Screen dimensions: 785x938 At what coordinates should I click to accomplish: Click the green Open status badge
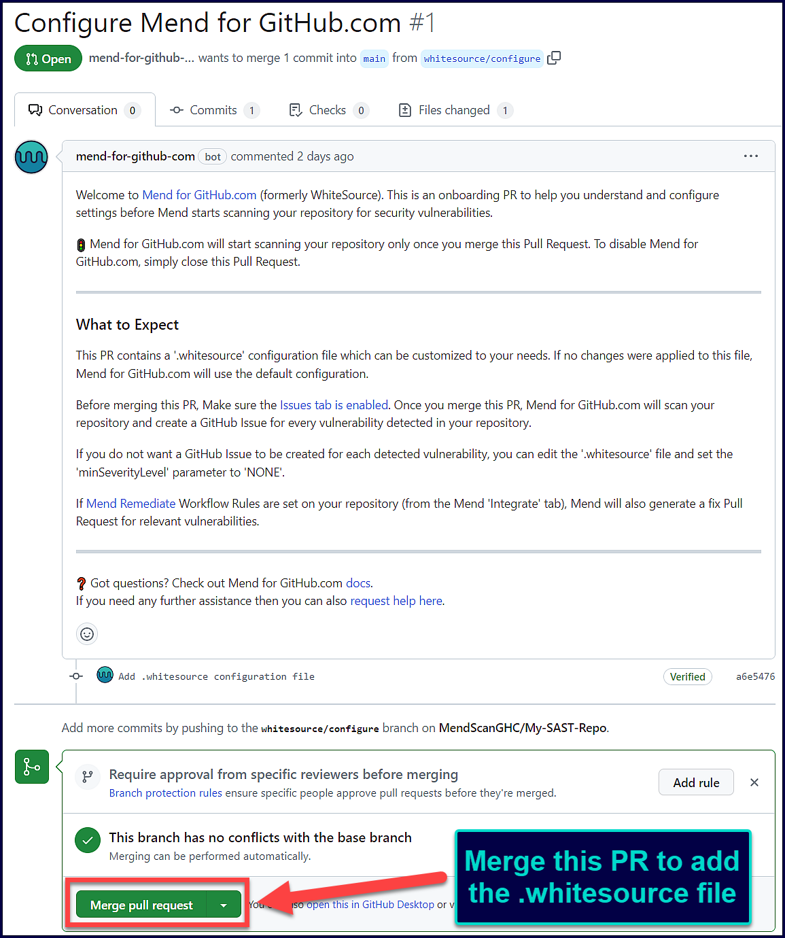tap(48, 59)
